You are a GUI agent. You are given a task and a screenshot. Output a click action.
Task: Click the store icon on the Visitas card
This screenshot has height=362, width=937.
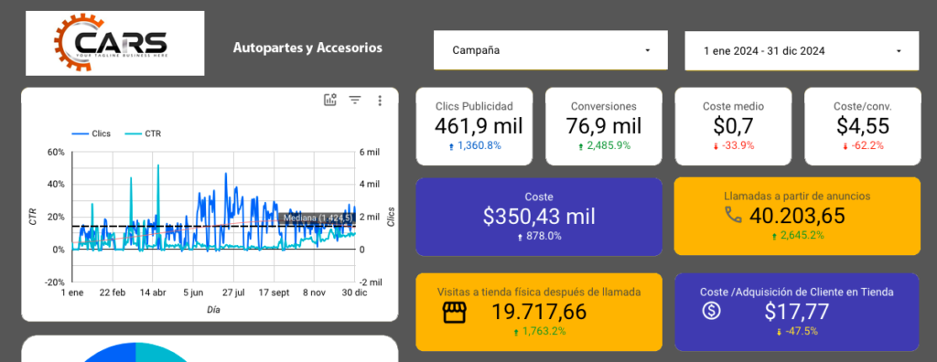pyautogui.click(x=454, y=312)
